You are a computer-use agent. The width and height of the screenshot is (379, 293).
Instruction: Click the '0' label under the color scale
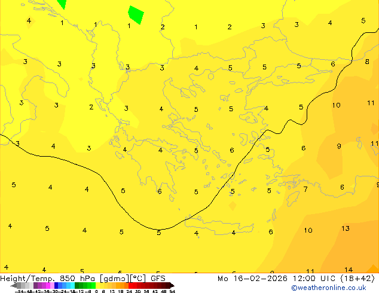pos(96,292)
